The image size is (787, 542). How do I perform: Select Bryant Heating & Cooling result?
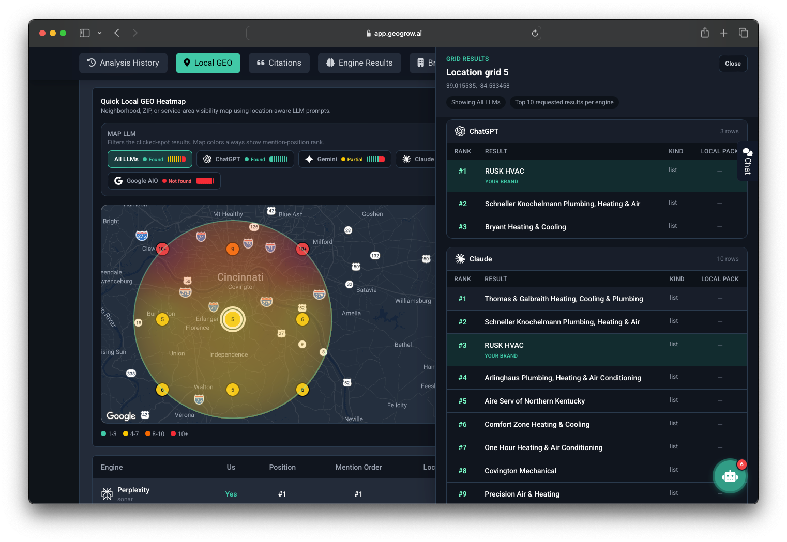click(x=597, y=227)
